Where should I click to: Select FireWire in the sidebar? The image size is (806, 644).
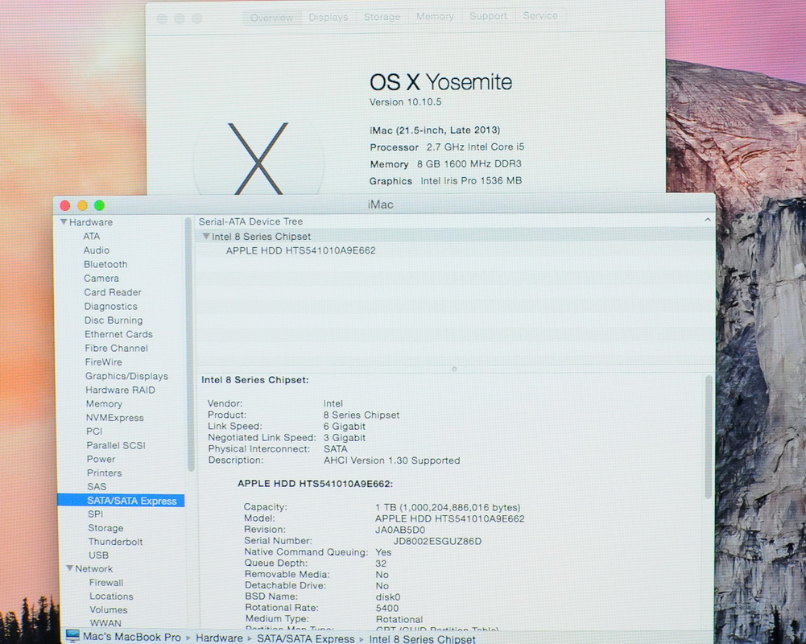pos(103,361)
